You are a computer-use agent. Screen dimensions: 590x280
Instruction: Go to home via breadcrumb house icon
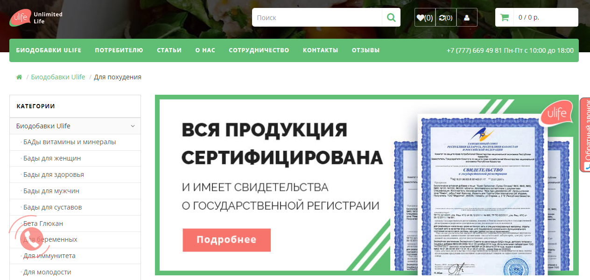[x=19, y=77]
